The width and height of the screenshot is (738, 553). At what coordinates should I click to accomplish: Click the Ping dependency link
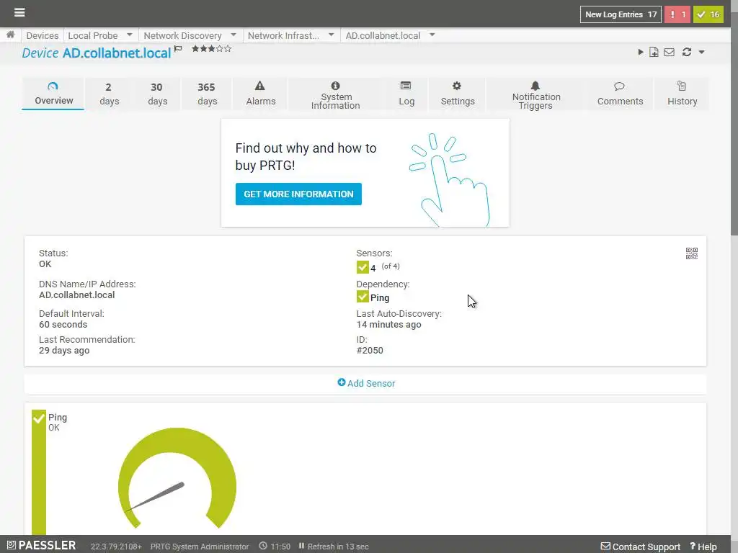pyautogui.click(x=379, y=297)
